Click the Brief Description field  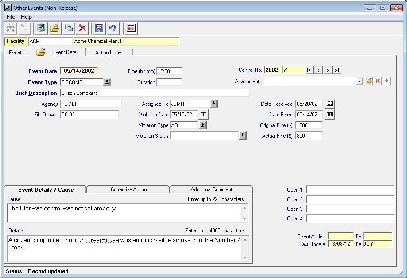tap(155, 93)
